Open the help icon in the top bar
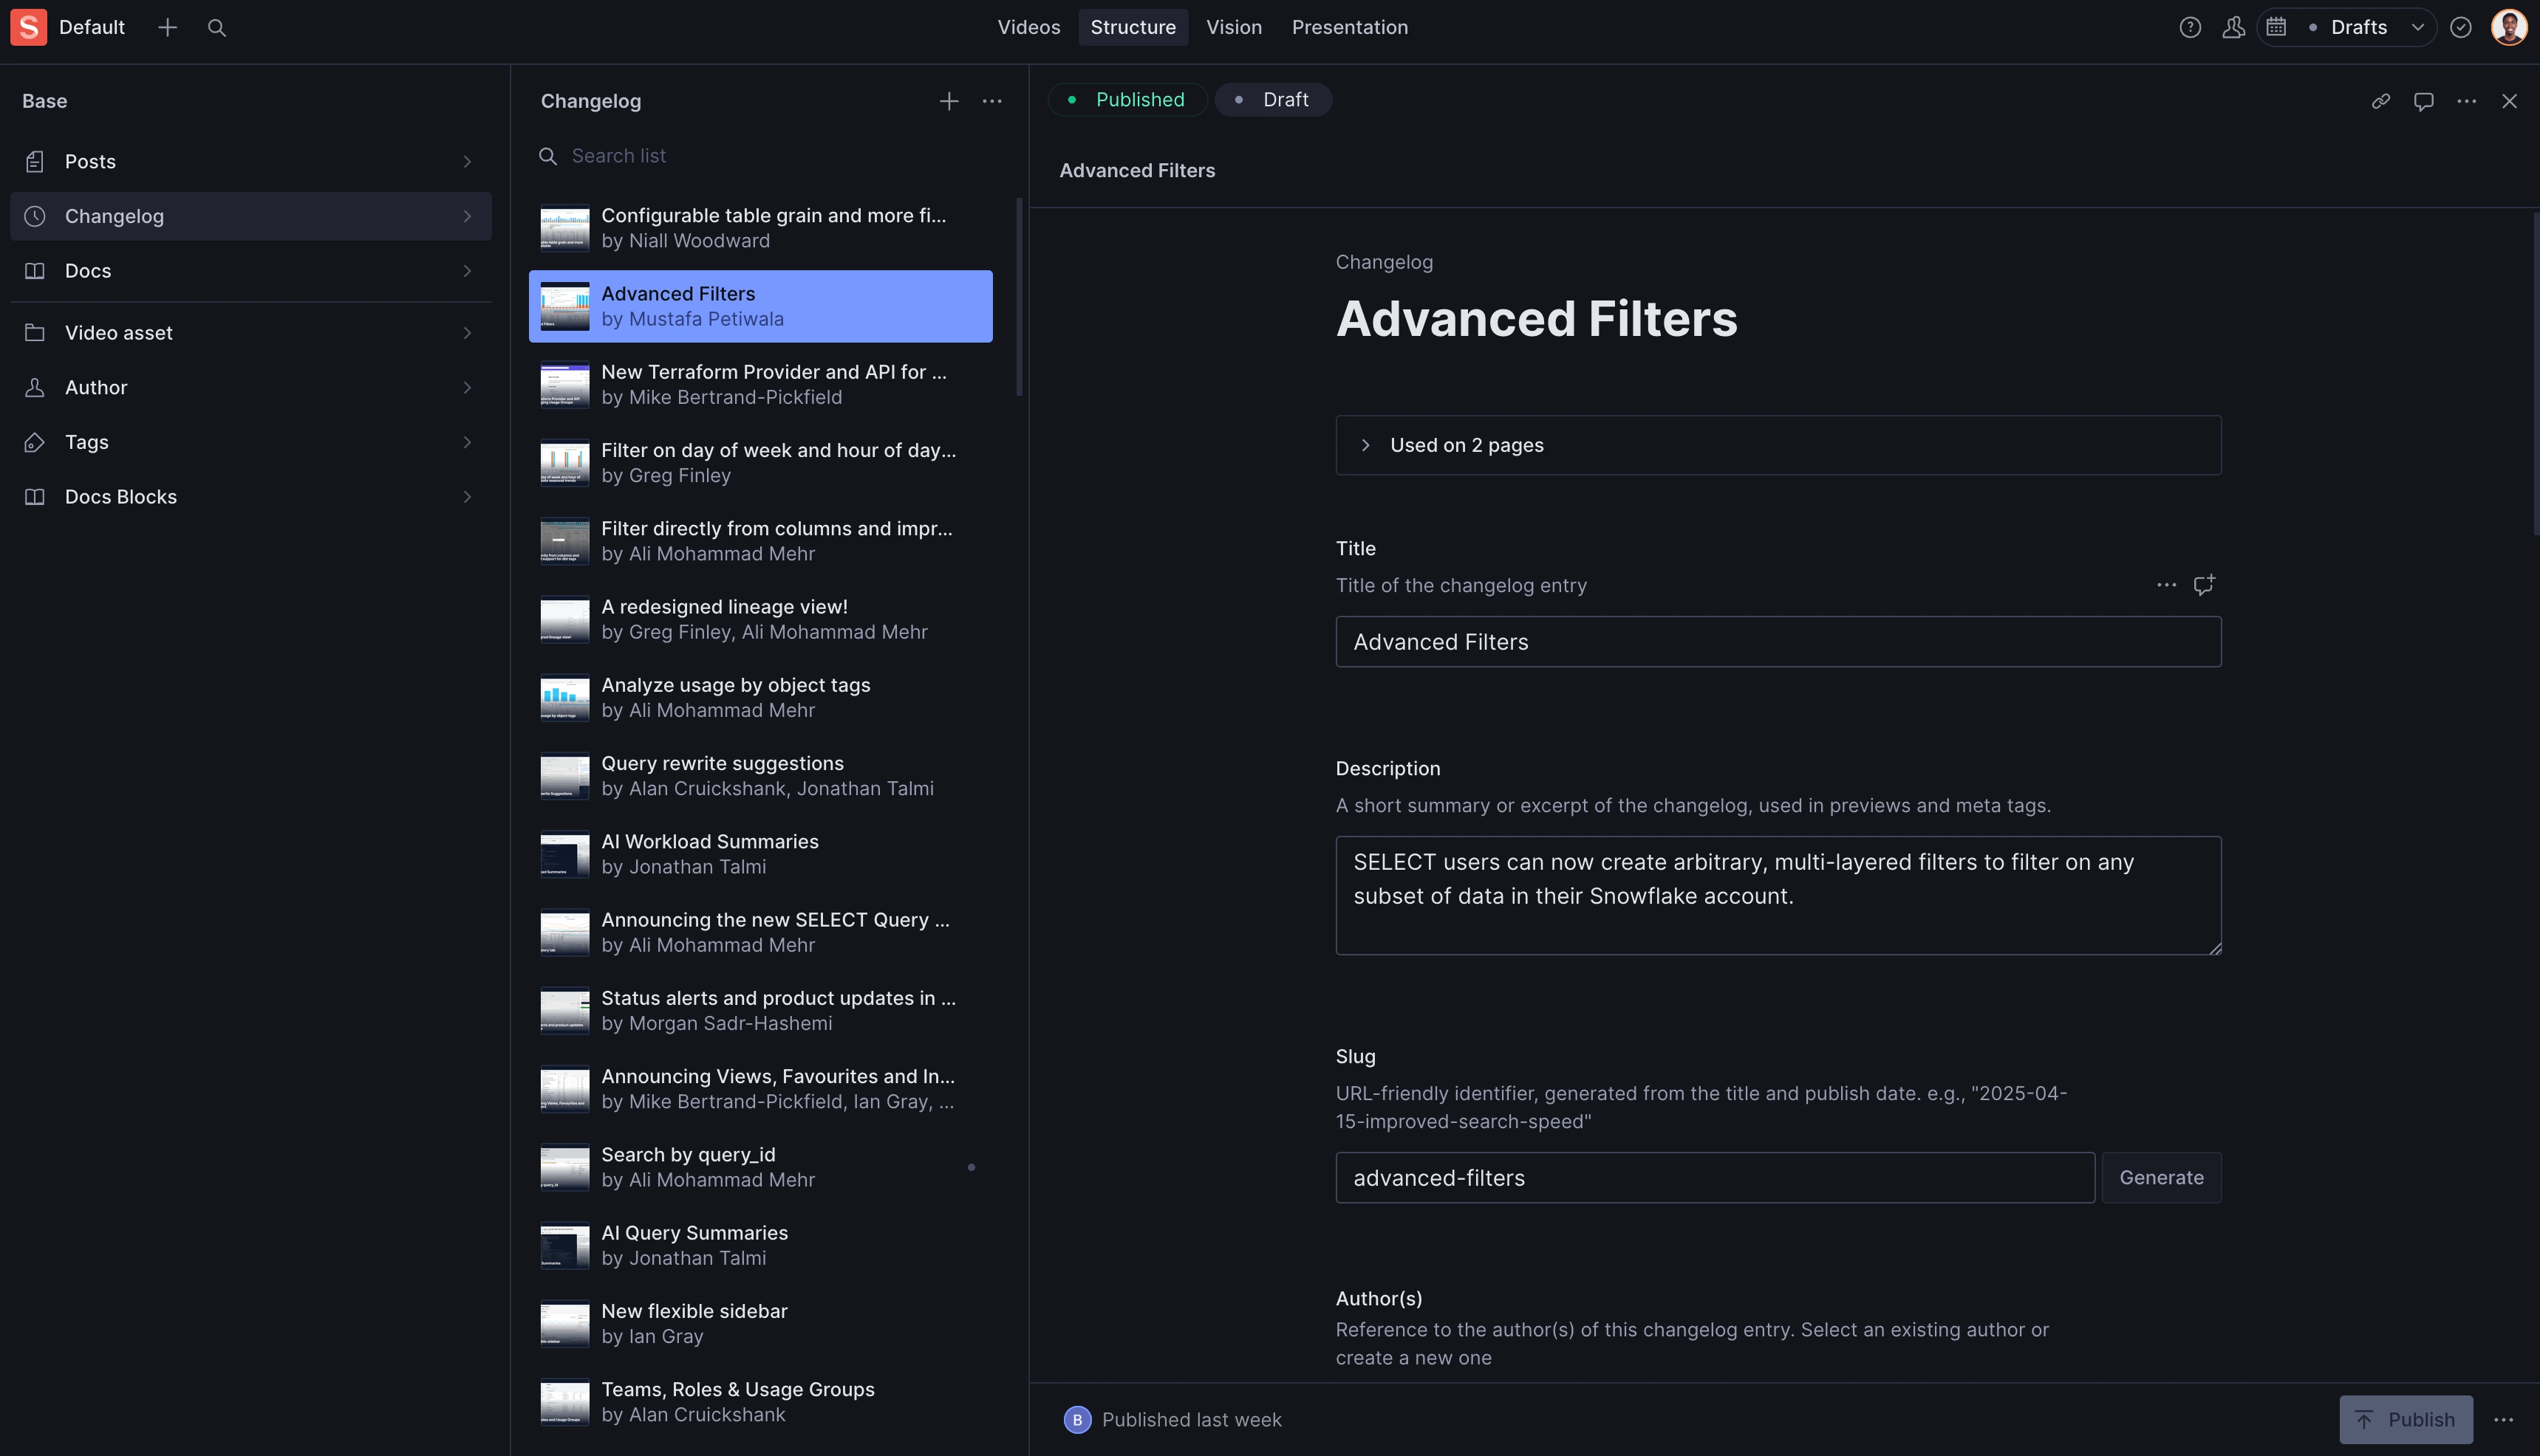Image resolution: width=2540 pixels, height=1456 pixels. point(2190,27)
